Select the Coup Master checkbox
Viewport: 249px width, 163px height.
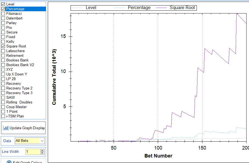3,107
